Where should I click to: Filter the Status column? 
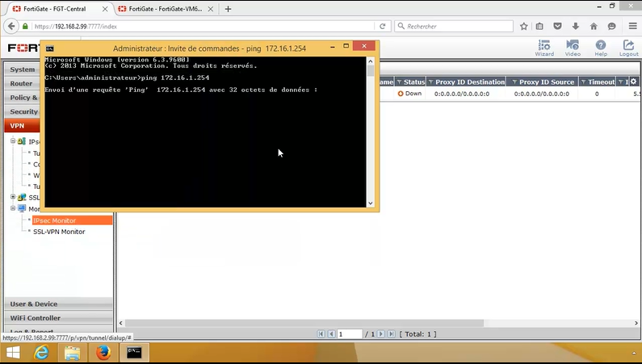tap(399, 82)
